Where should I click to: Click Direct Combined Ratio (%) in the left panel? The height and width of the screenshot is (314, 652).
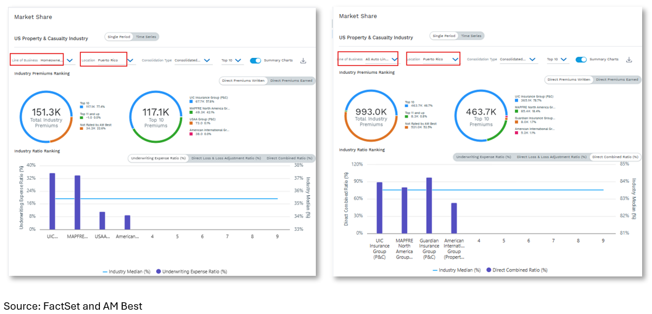coord(289,158)
